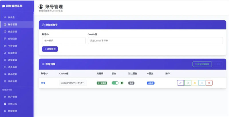Image resolution: width=229 pixels, height=117 pixels.
Task: Click the 添加账号 button
Action: point(50,49)
